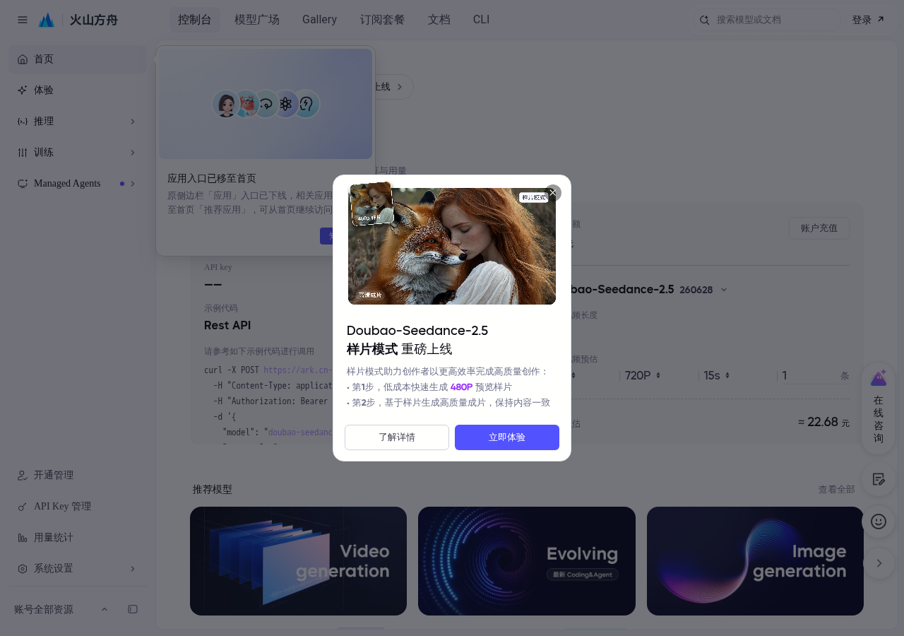Click the 账户充值 button

coord(819,228)
